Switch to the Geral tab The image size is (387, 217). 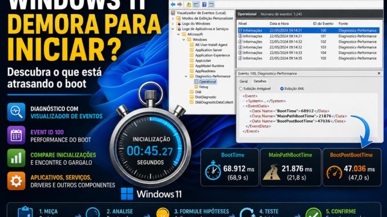(x=243, y=81)
